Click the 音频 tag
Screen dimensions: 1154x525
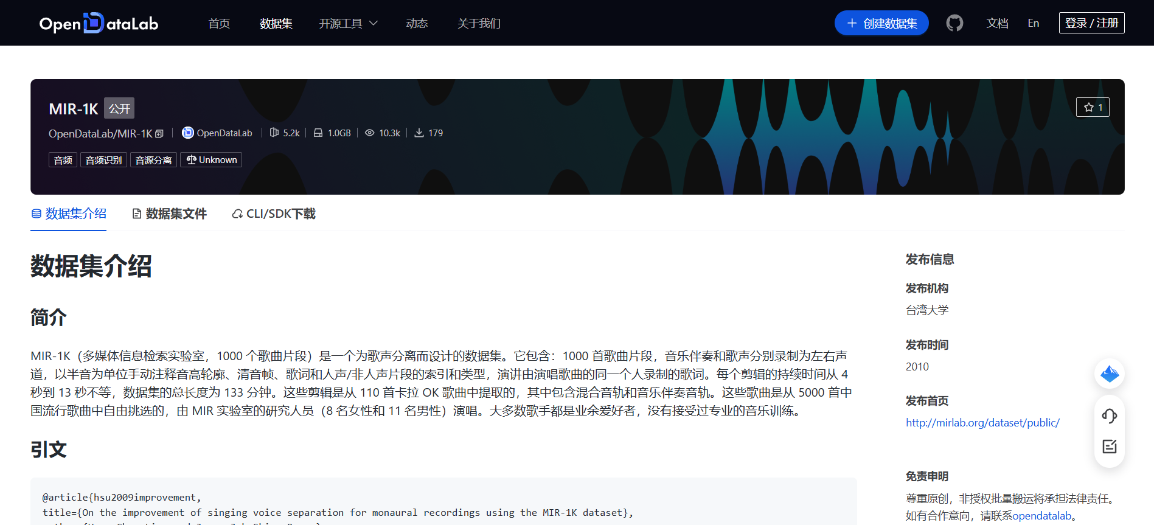tap(63, 160)
